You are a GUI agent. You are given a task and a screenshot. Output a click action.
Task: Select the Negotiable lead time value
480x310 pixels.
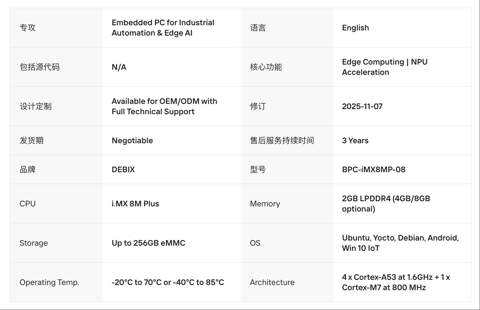(132, 140)
